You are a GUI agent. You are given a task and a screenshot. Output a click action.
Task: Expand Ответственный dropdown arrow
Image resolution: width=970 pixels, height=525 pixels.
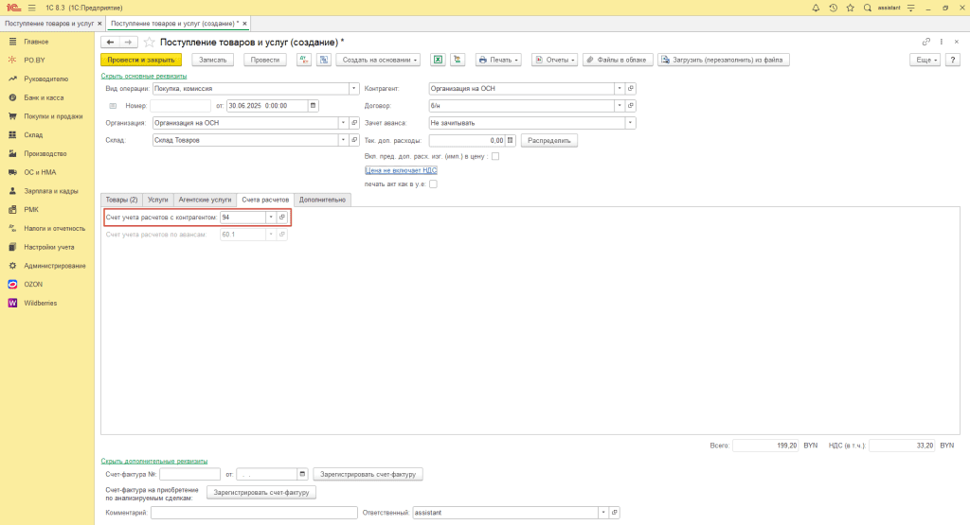603,513
